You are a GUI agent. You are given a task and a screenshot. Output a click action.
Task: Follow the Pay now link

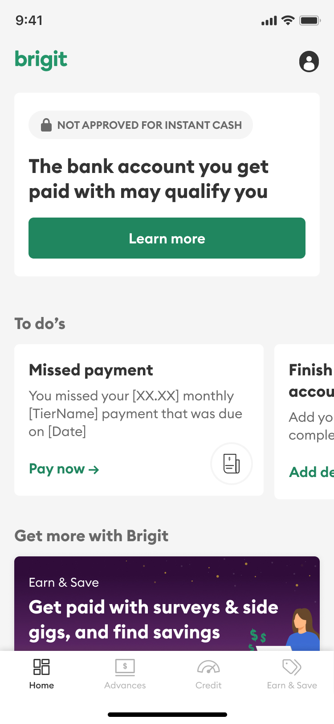tap(64, 469)
